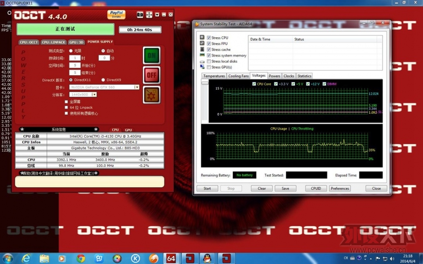
Task: Click the OCCT taskbar button beside AIDA64 icon
Action: tap(190, 258)
